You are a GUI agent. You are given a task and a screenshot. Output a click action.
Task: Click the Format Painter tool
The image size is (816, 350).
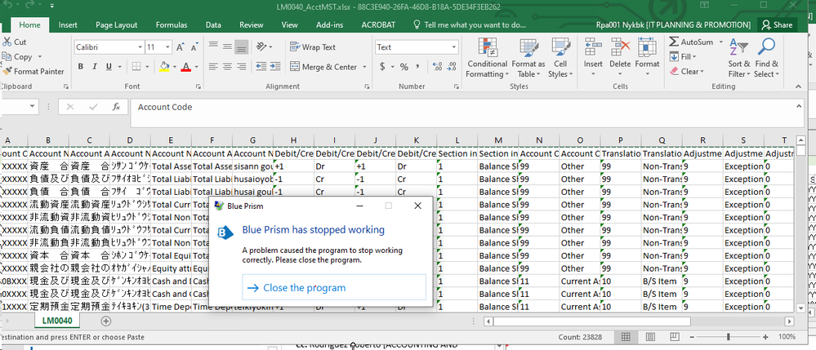pyautogui.click(x=33, y=72)
